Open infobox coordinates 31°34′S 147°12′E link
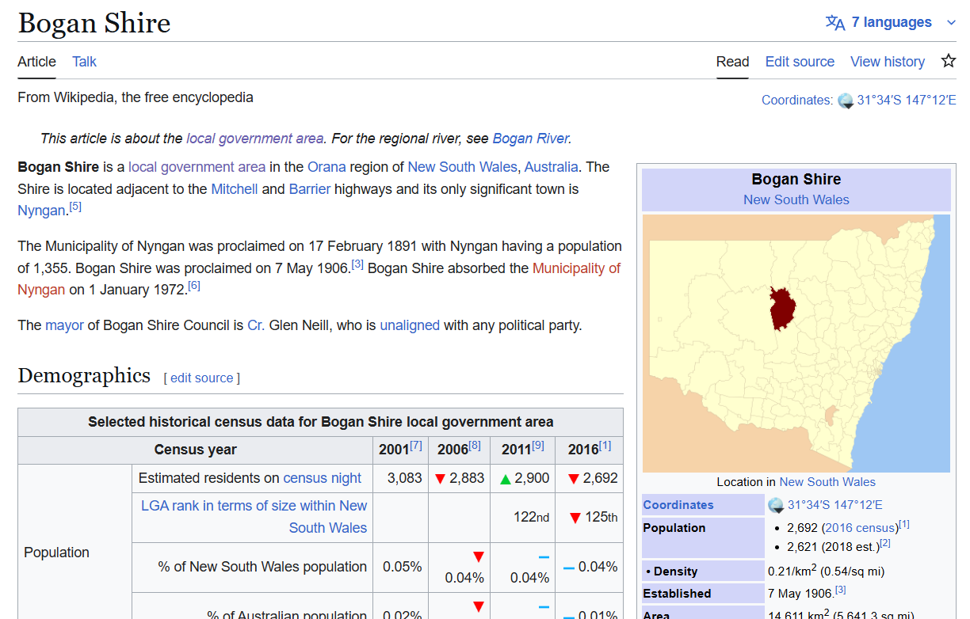The height and width of the screenshot is (619, 970). tap(834, 505)
